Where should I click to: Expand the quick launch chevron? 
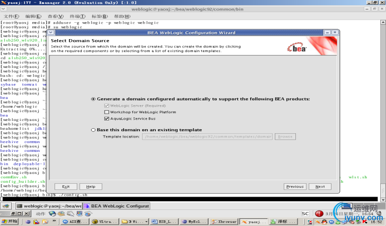pyautogui.click(x=54, y=221)
